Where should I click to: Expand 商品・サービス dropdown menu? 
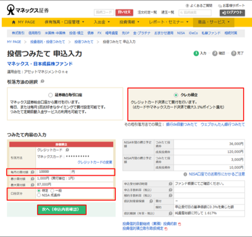[x=214, y=22]
